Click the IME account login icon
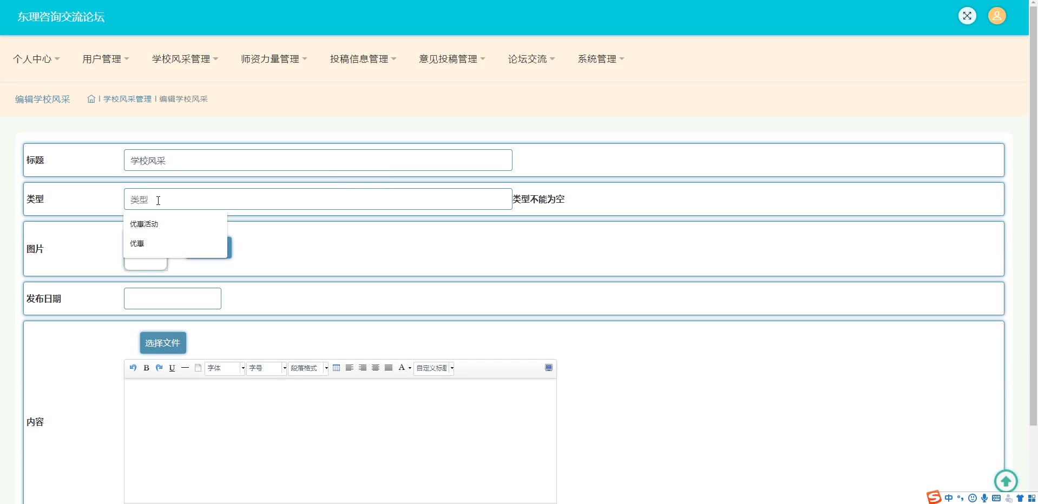 (1008, 498)
